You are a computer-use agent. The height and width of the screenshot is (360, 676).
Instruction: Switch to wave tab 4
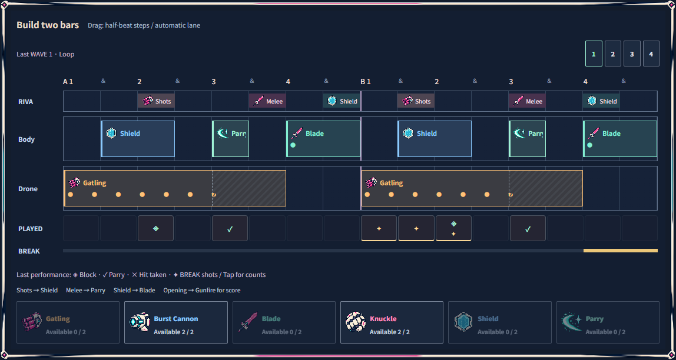point(651,54)
